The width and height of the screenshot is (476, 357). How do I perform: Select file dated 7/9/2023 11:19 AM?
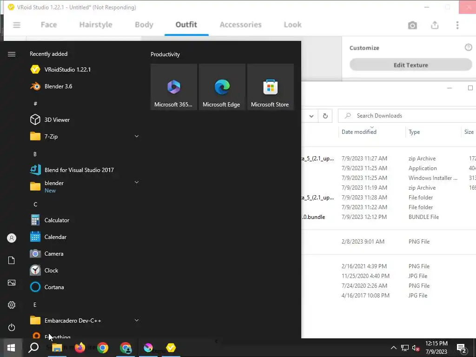click(x=389, y=188)
